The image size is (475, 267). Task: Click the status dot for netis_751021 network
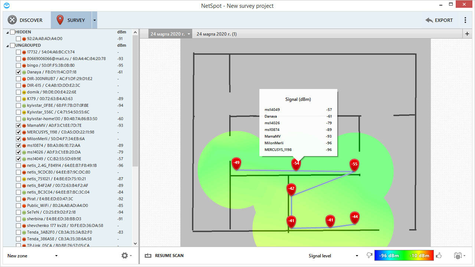(x=24, y=179)
